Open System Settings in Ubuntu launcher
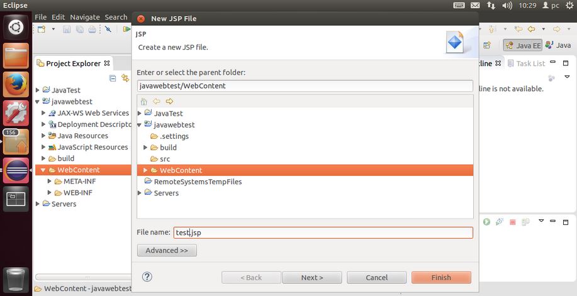This screenshot has height=296, width=577. (x=16, y=113)
